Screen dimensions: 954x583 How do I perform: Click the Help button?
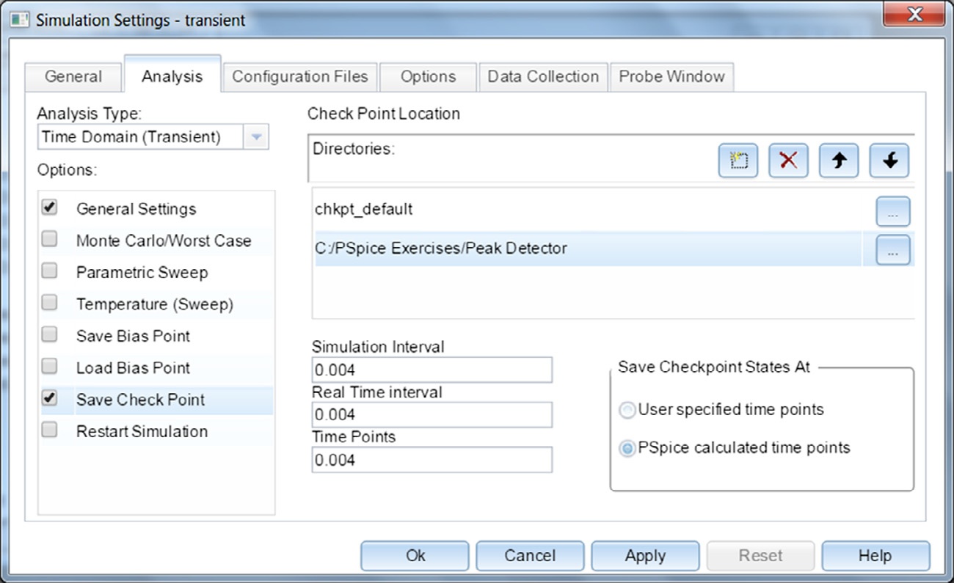click(875, 555)
